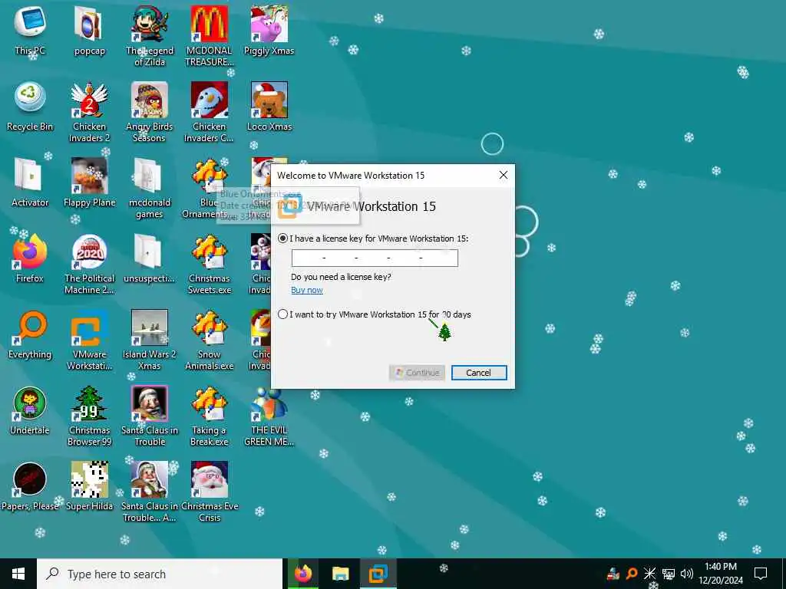Open the clock and calendar flyout
This screenshot has height=589, width=786.
point(721,574)
